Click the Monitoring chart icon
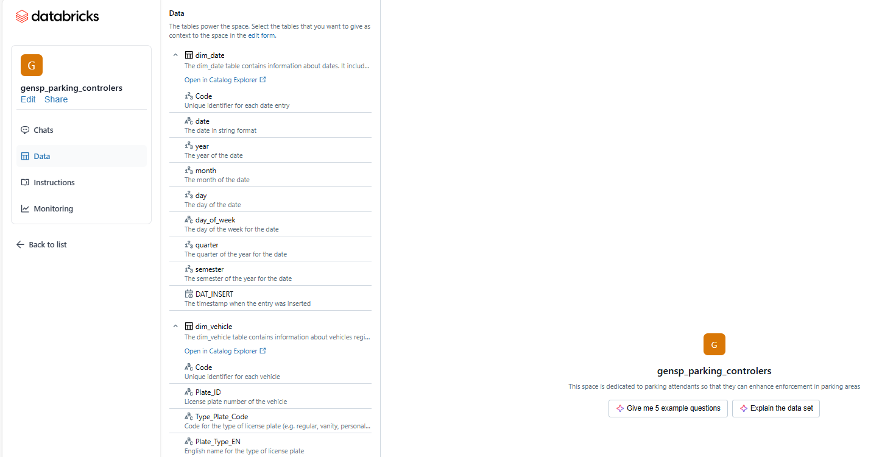896x457 pixels. [25, 208]
